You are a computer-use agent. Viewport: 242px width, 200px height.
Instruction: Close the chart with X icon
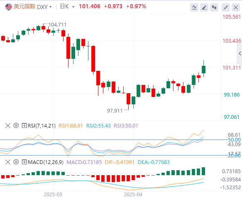(x=236, y=7)
